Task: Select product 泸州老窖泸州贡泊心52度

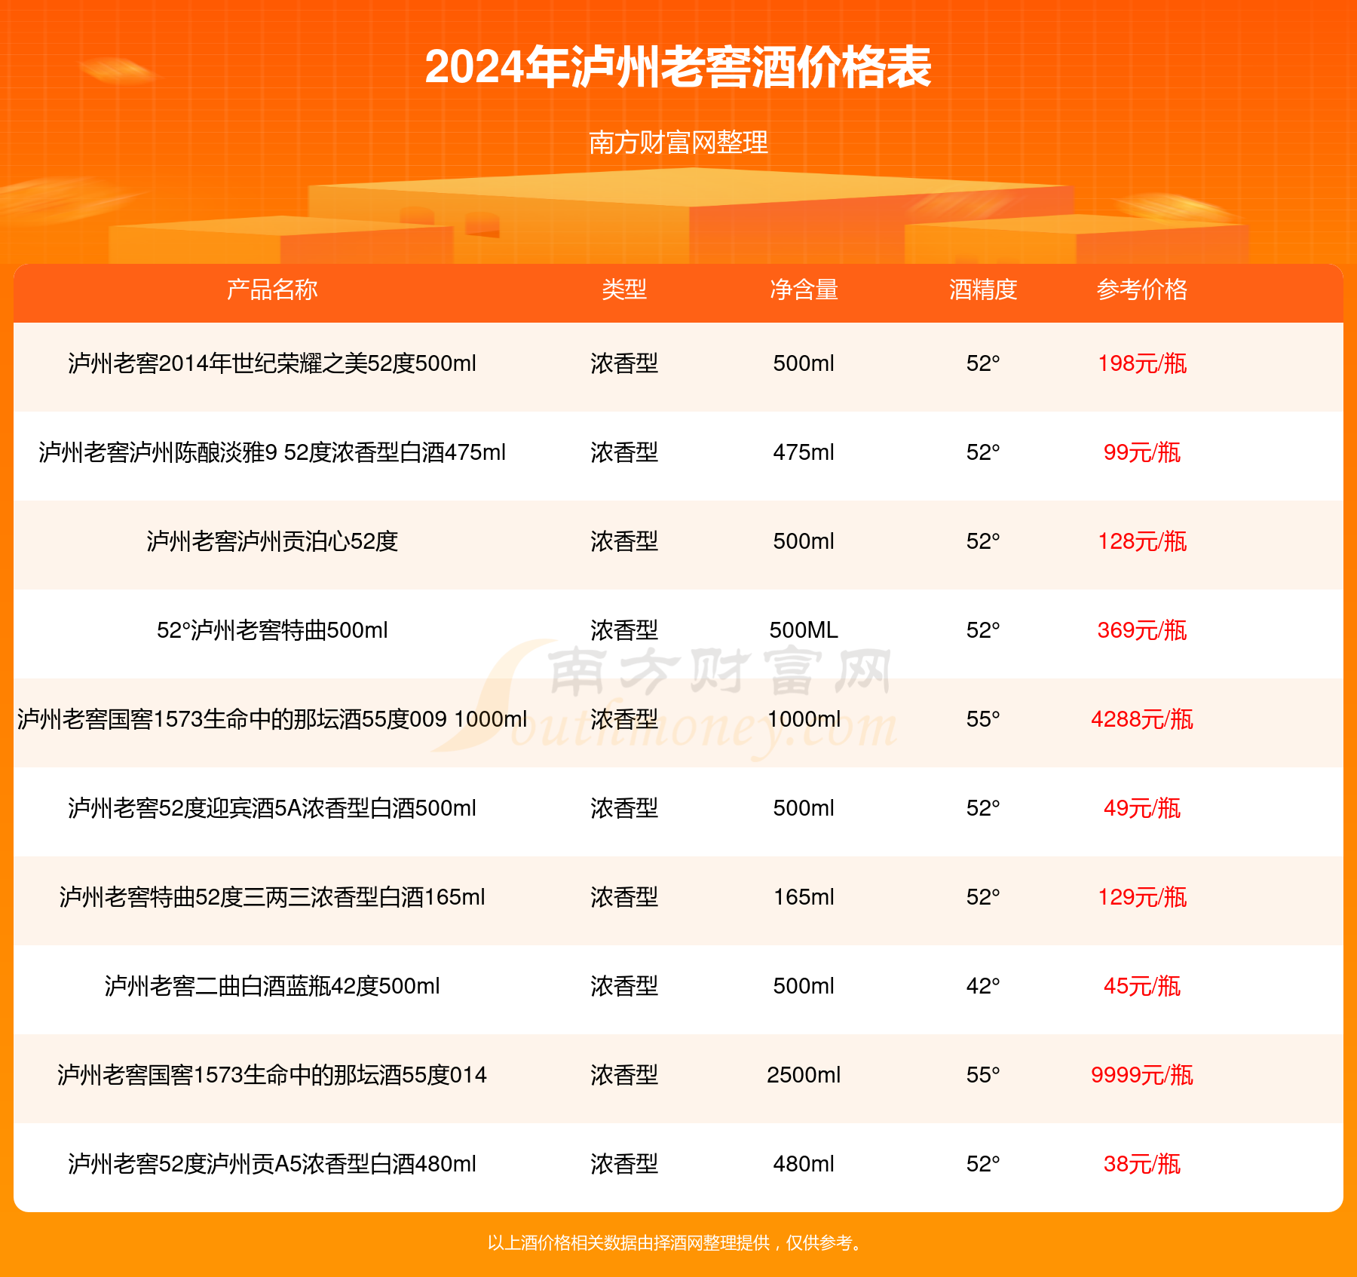Action: coord(272,541)
